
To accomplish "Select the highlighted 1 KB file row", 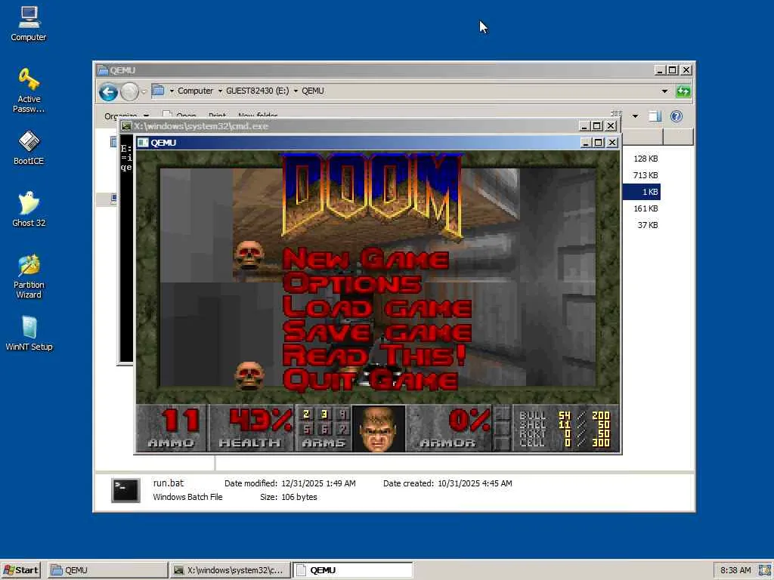I will click(x=641, y=192).
